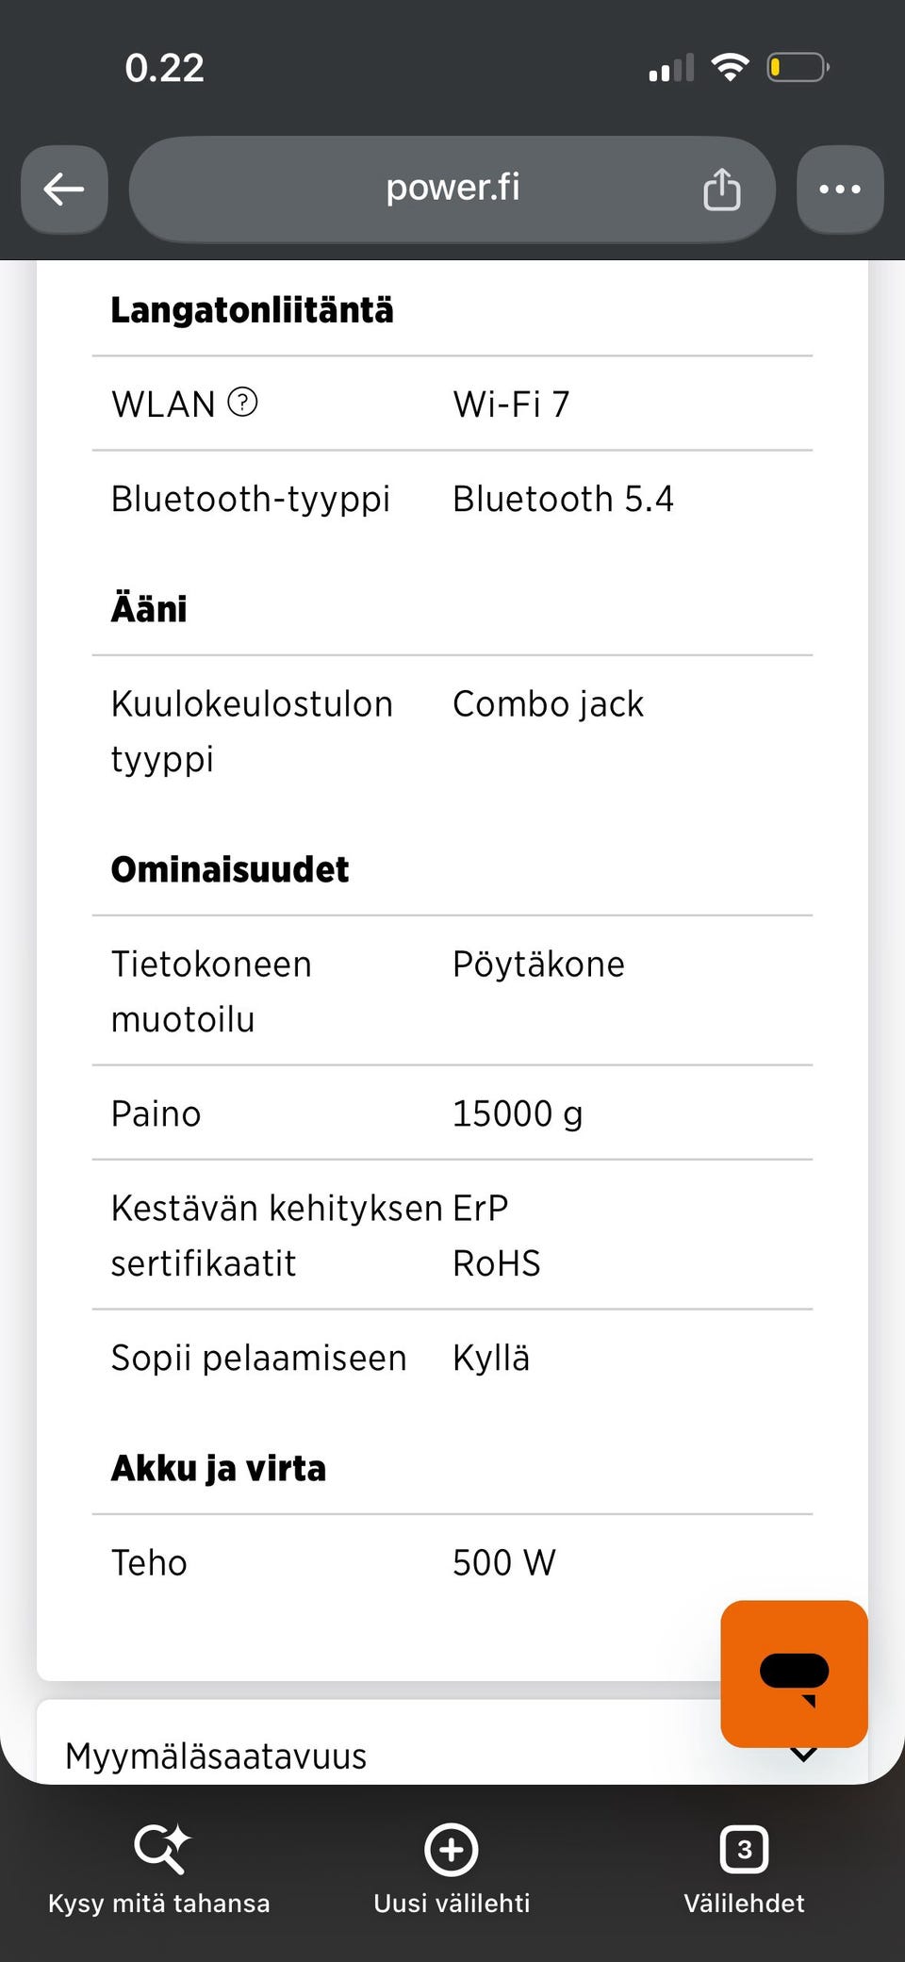905x1962 pixels.
Task: Tap the Ominaisuudet section heading
Action: (230, 869)
